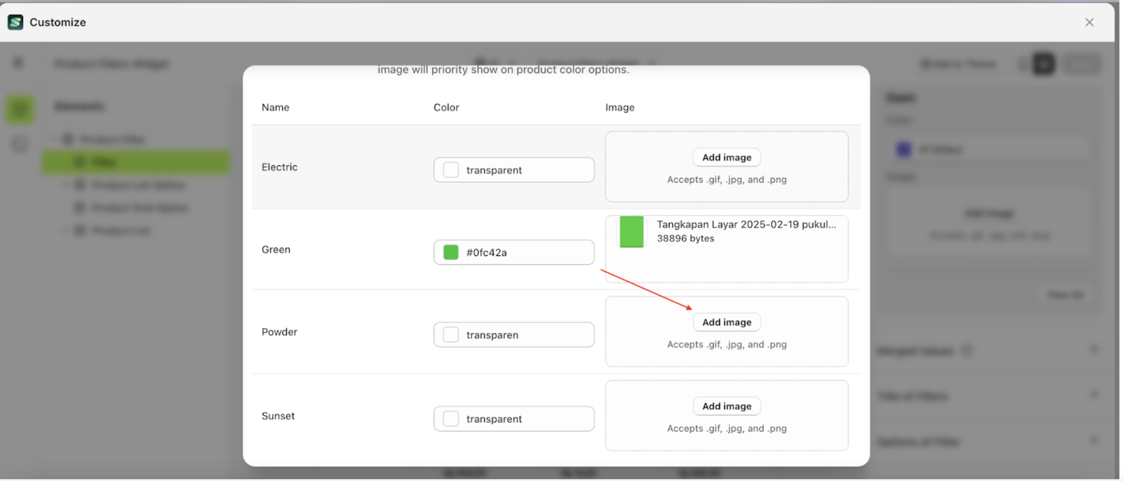The image size is (1123, 481).
Task: Click the back arrow beside Product Filters Widget
Action: (18, 63)
